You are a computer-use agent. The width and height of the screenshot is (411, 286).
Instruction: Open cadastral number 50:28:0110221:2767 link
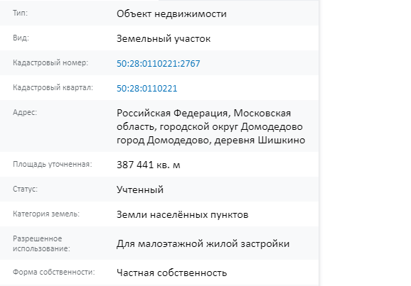[159, 64]
